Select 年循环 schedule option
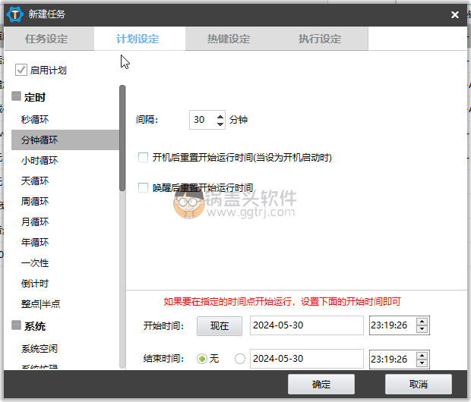Screen dimensions: 471x402 (x=65, y=242)
